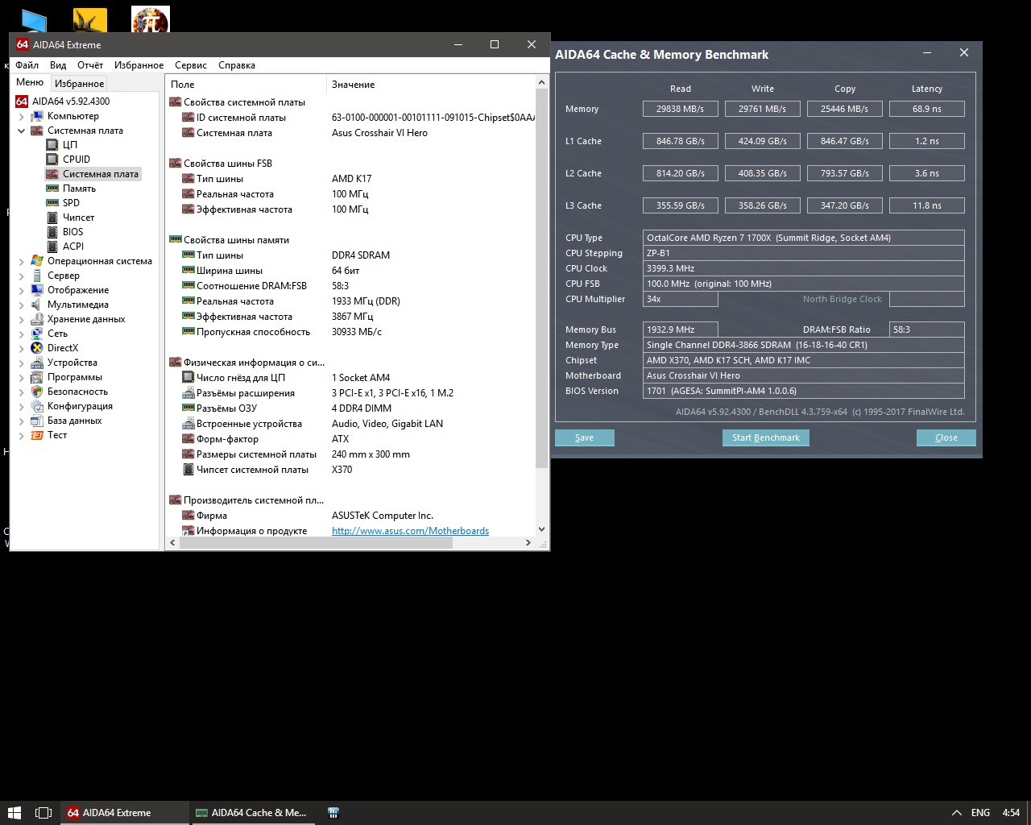Viewport: 1031px width, 825px height.
Task: Click the Сеть network icon
Action: 37,334
